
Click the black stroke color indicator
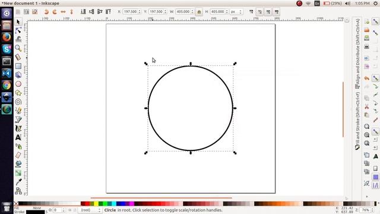pyautogui.click(x=36, y=212)
